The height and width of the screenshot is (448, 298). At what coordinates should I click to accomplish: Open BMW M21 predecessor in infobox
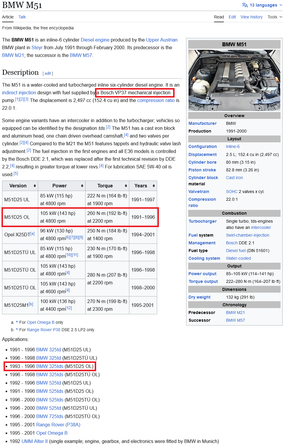pos(236,313)
